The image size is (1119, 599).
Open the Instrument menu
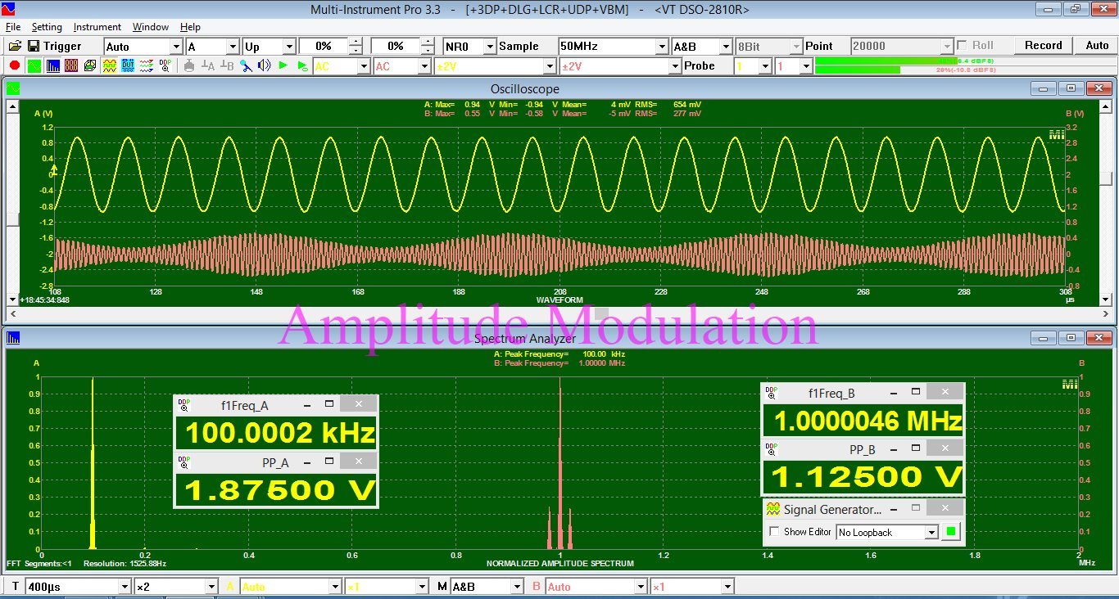pyautogui.click(x=97, y=27)
